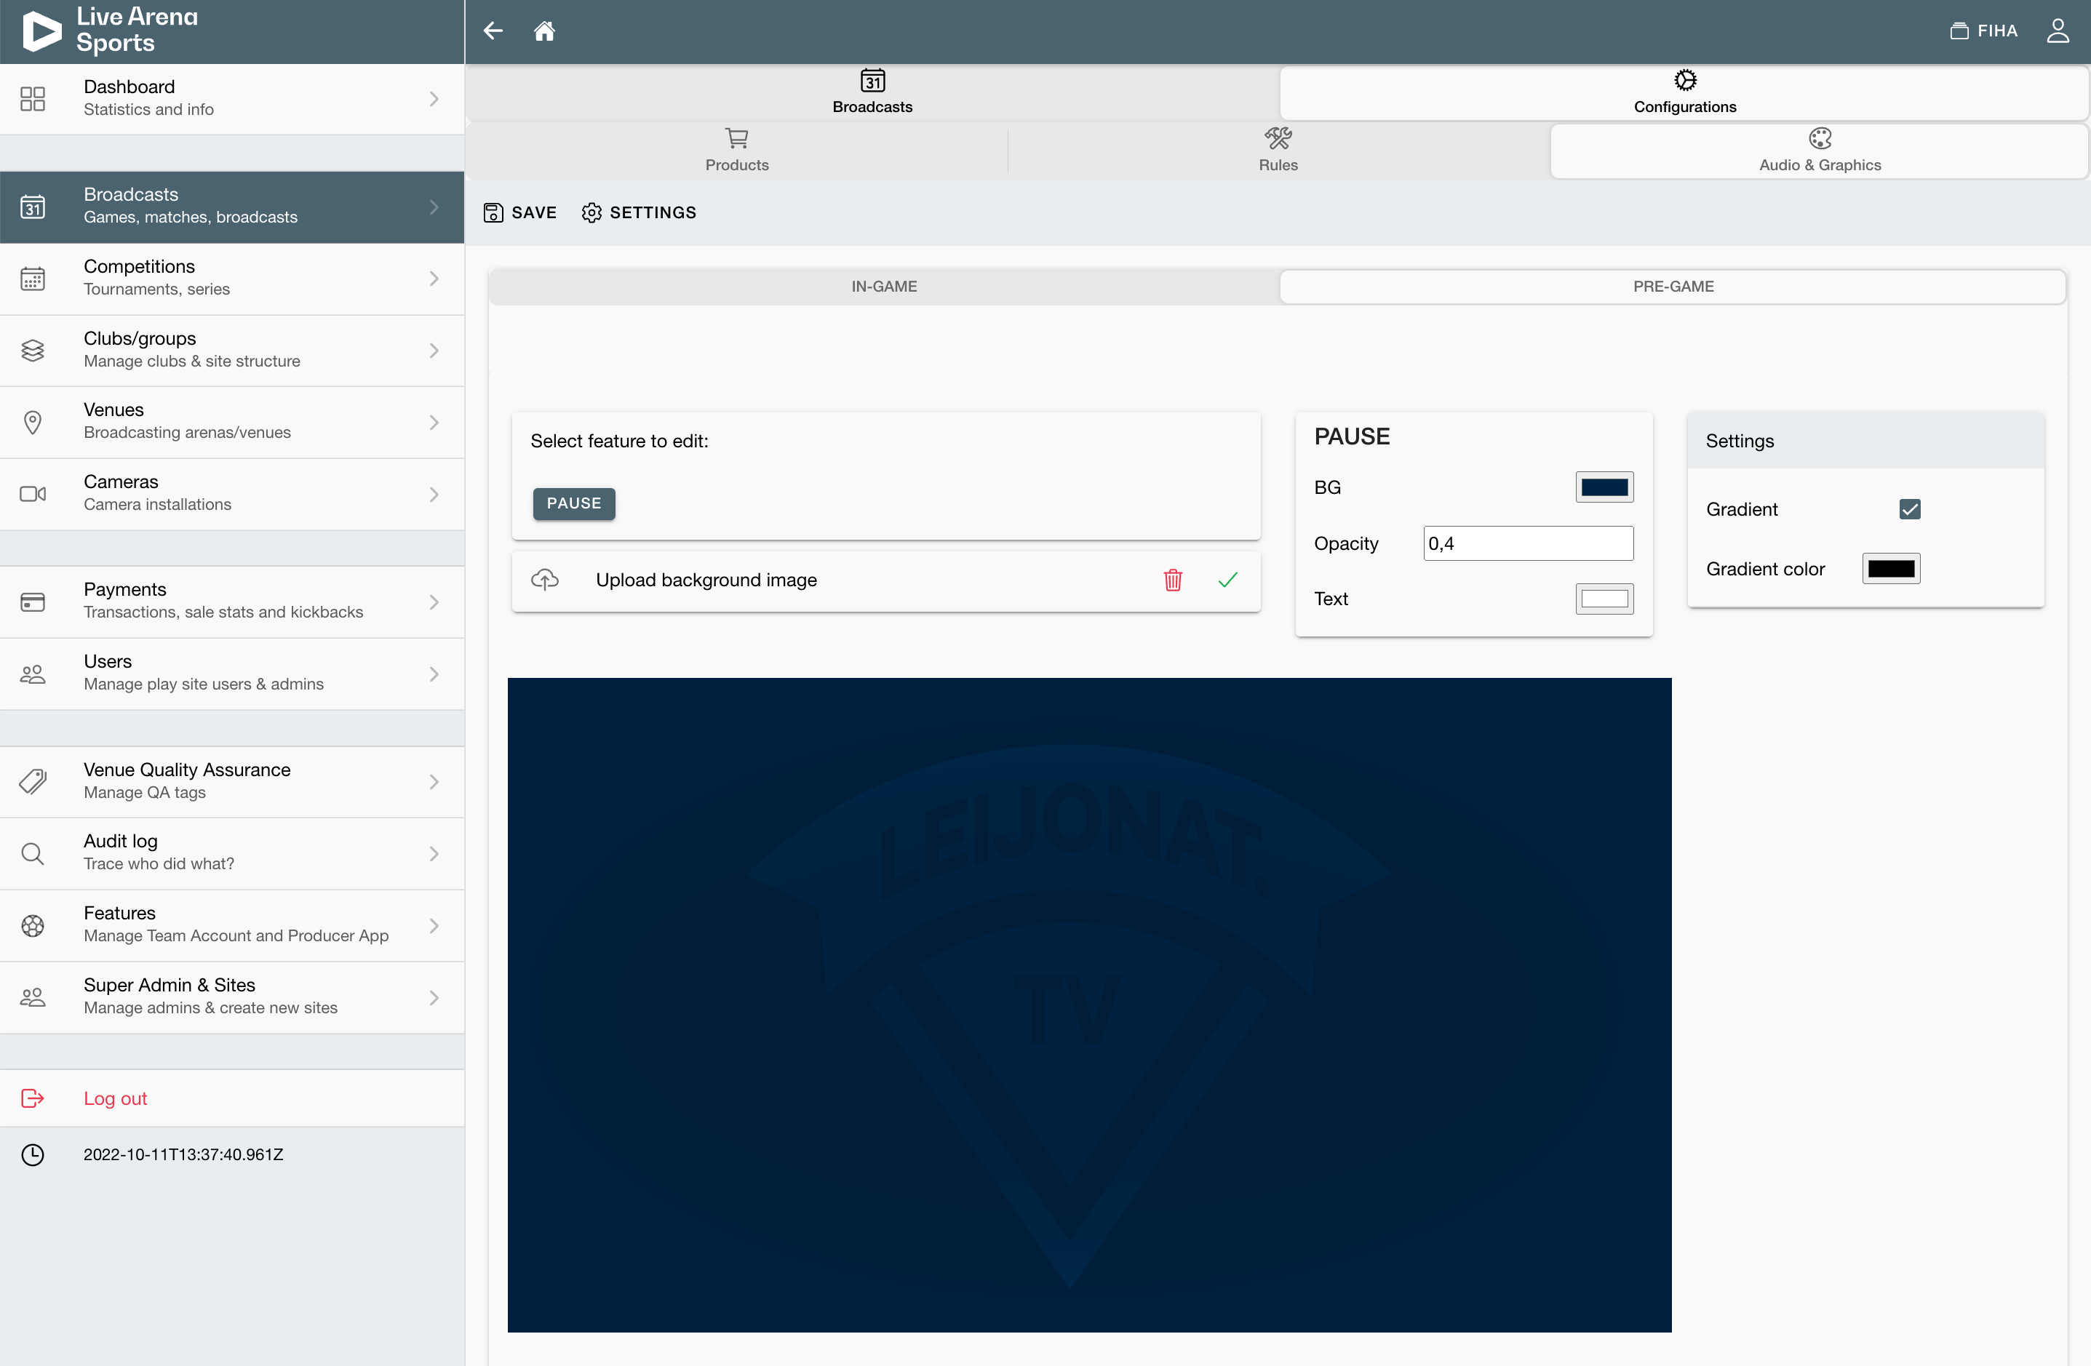The width and height of the screenshot is (2091, 1366).
Task: Expand the Payments chevron
Action: pyautogui.click(x=434, y=602)
